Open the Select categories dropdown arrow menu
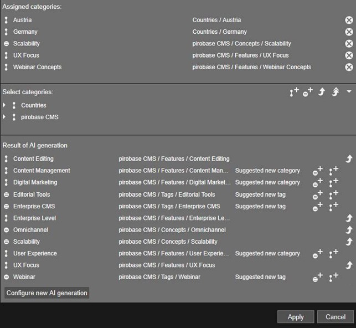Viewport: 356px width, 328px height. 349,91
